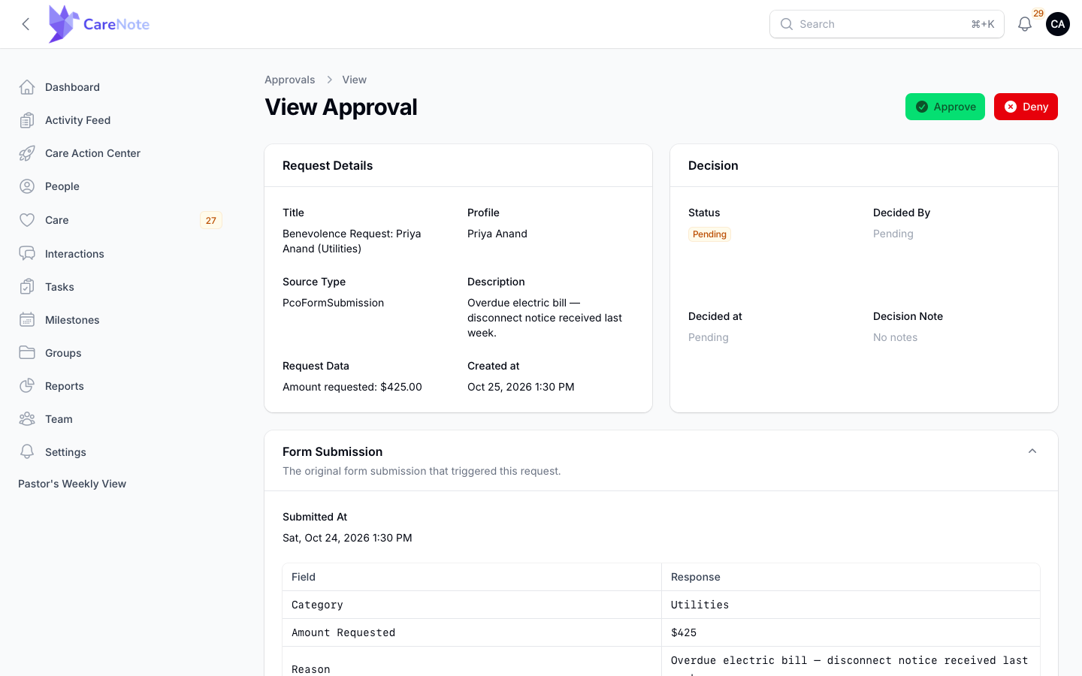Screen dimensions: 1082x676
Task: Click the Tasks checklist icon
Action: pyautogui.click(x=27, y=287)
